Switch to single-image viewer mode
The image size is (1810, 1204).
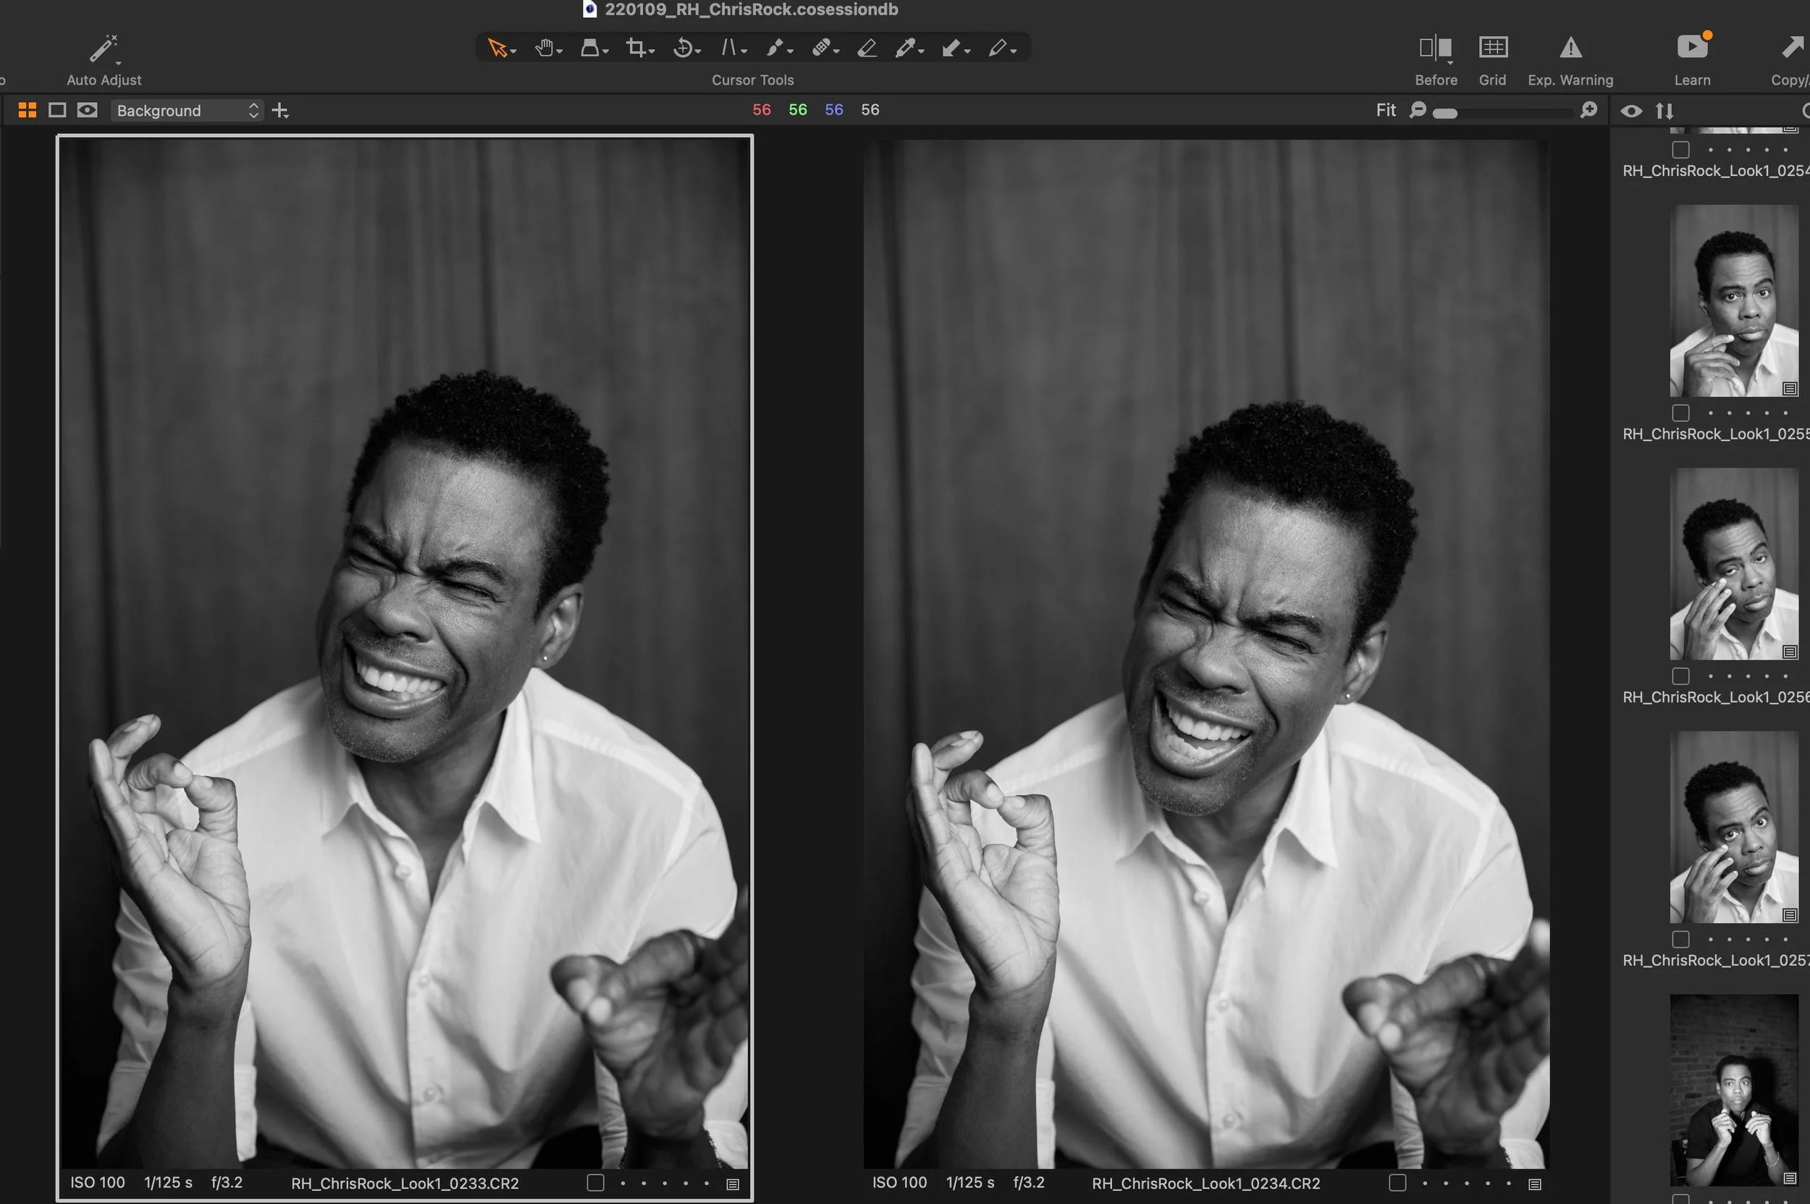(x=56, y=110)
